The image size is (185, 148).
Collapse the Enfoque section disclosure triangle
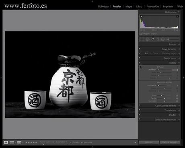pyautogui.click(x=178, y=67)
